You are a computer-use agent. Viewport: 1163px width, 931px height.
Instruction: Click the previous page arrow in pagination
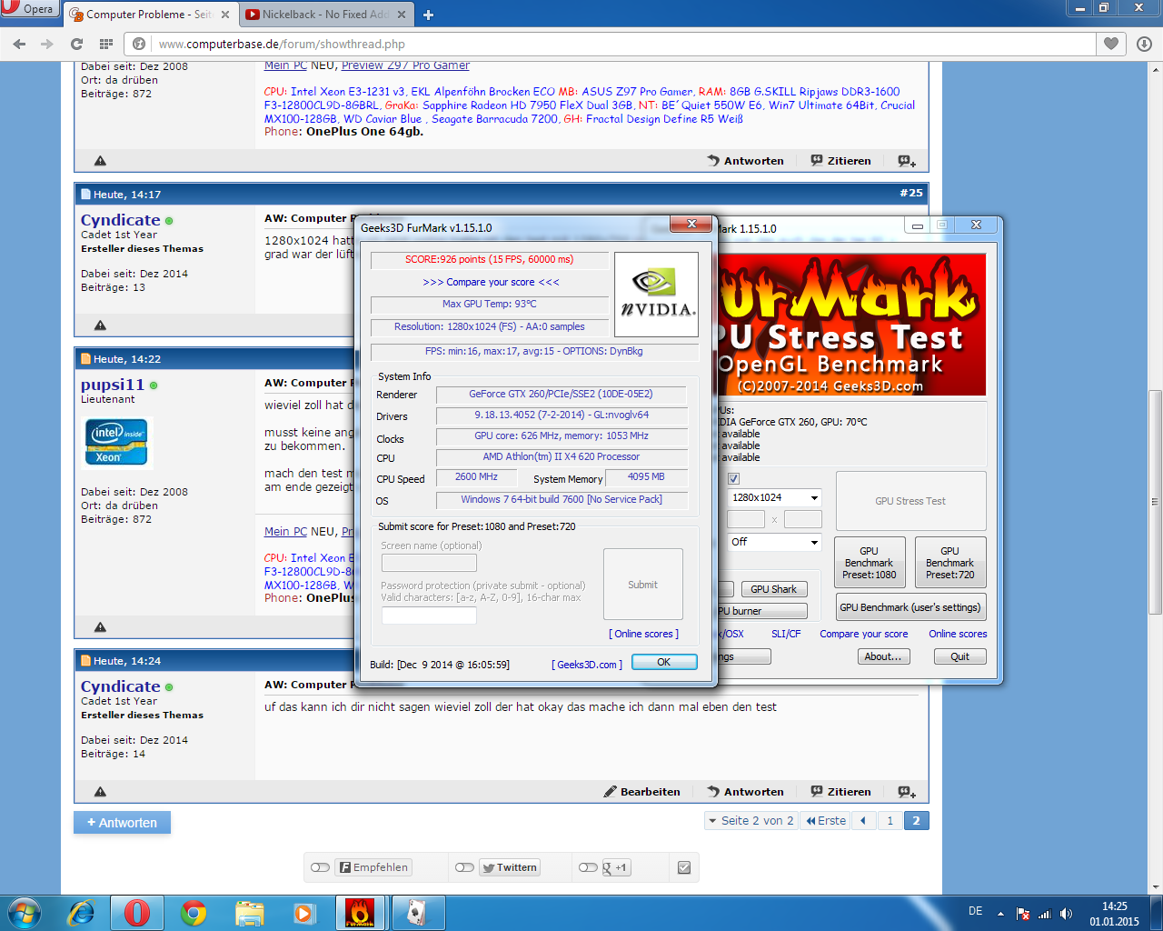[863, 820]
